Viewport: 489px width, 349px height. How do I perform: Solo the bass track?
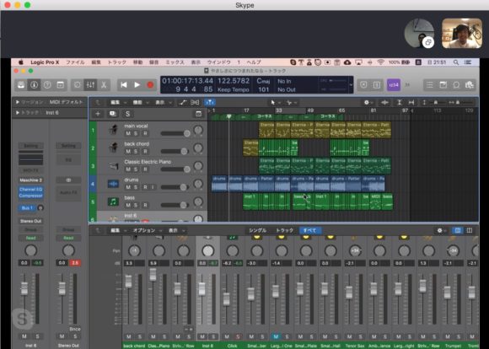(x=136, y=205)
